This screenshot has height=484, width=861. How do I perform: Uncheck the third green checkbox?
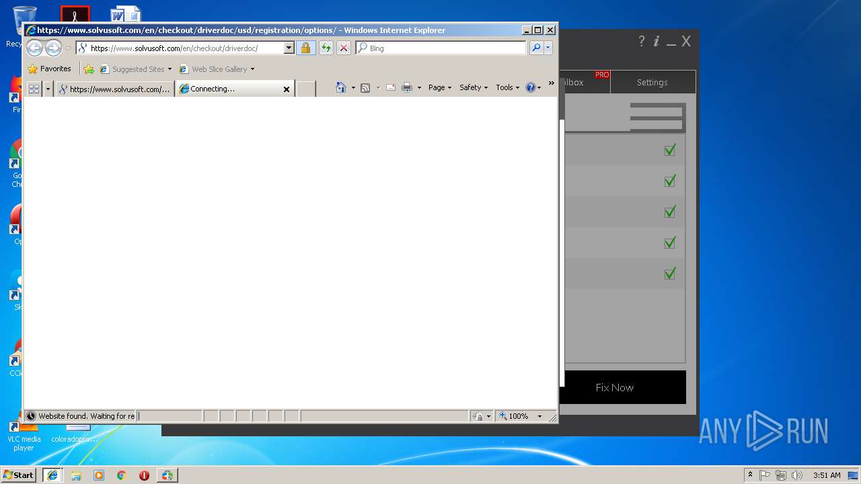669,212
